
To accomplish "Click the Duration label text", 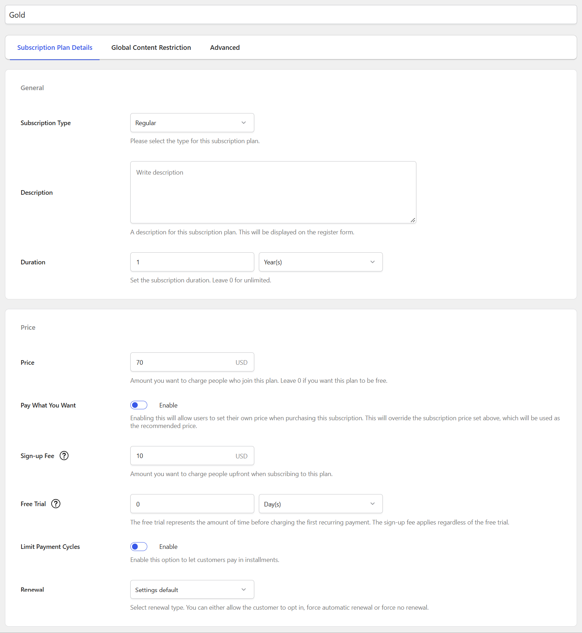I will pos(33,262).
